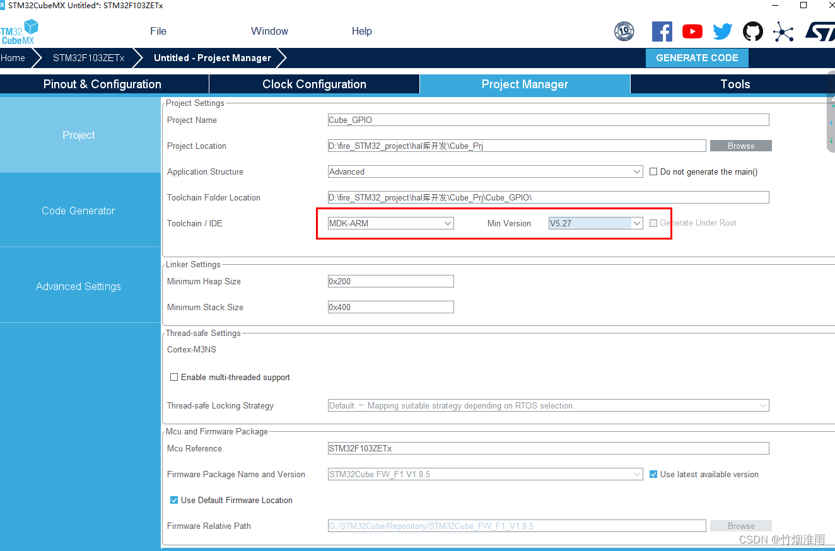
Task: Open the Application Structure dropdown
Action: tap(485, 171)
